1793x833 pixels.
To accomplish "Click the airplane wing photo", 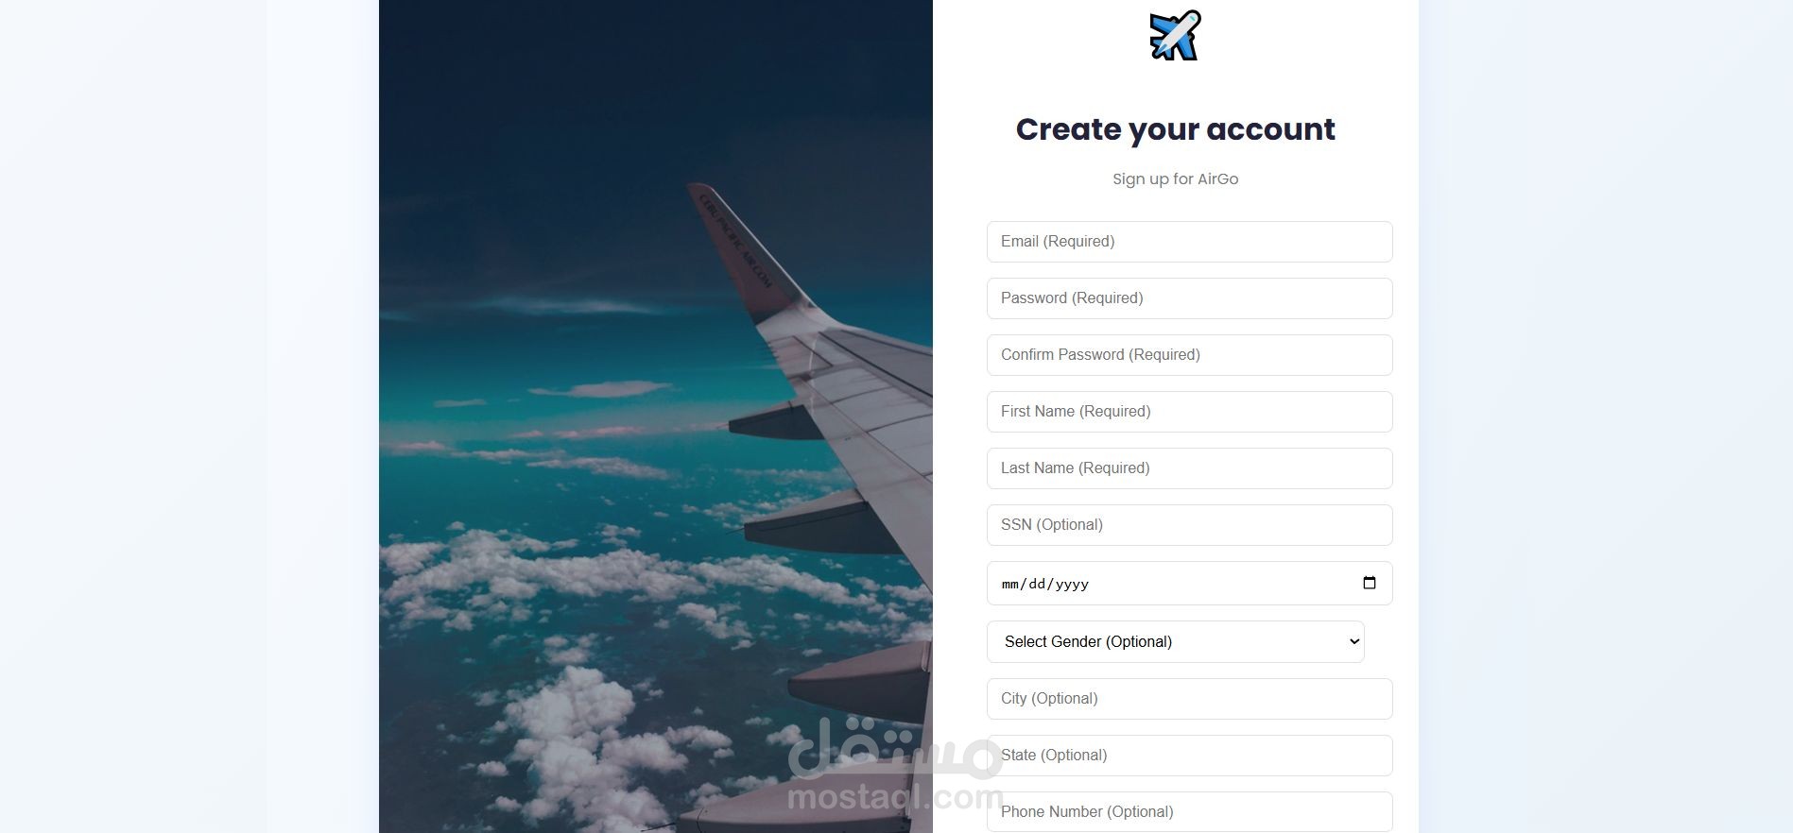I will pos(656,416).
